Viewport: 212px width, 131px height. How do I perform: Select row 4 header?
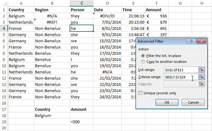click(4, 28)
